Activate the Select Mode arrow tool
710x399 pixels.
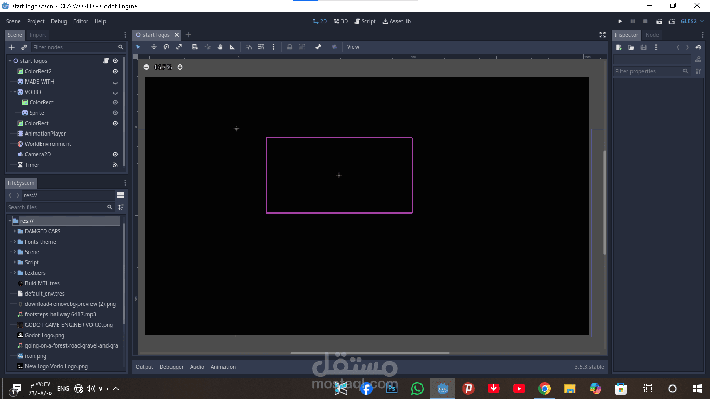[138, 47]
